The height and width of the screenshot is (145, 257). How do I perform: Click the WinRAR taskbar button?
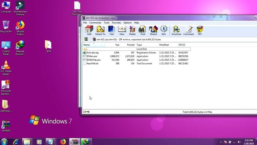pos(75,142)
